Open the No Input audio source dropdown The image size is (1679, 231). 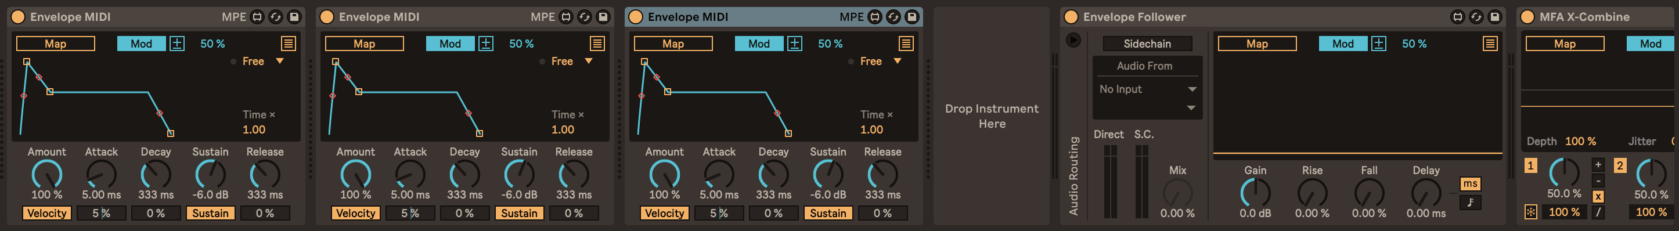tap(1147, 89)
